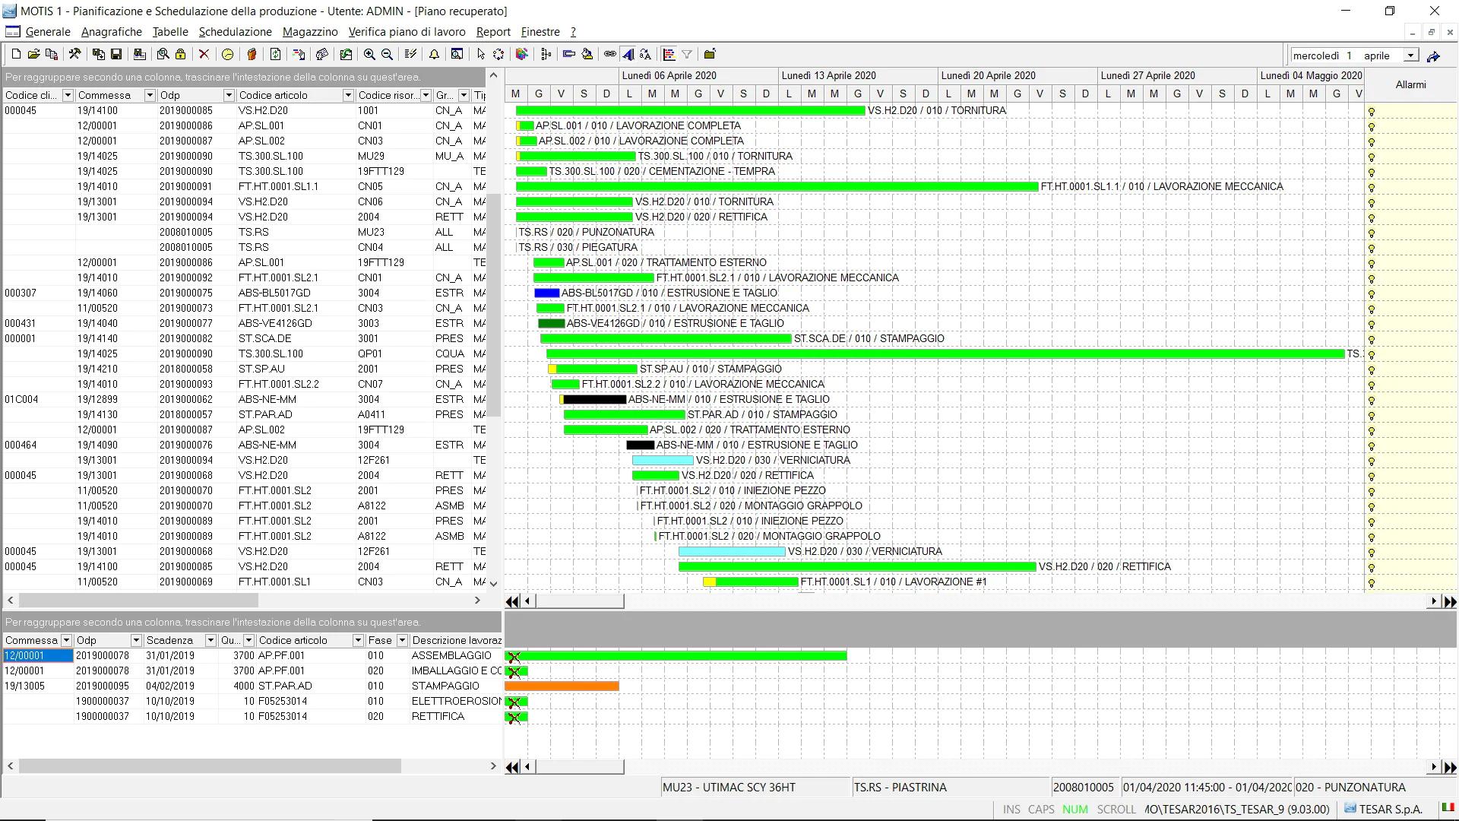Jump to the Gantt start with the rewind button

pyautogui.click(x=512, y=601)
